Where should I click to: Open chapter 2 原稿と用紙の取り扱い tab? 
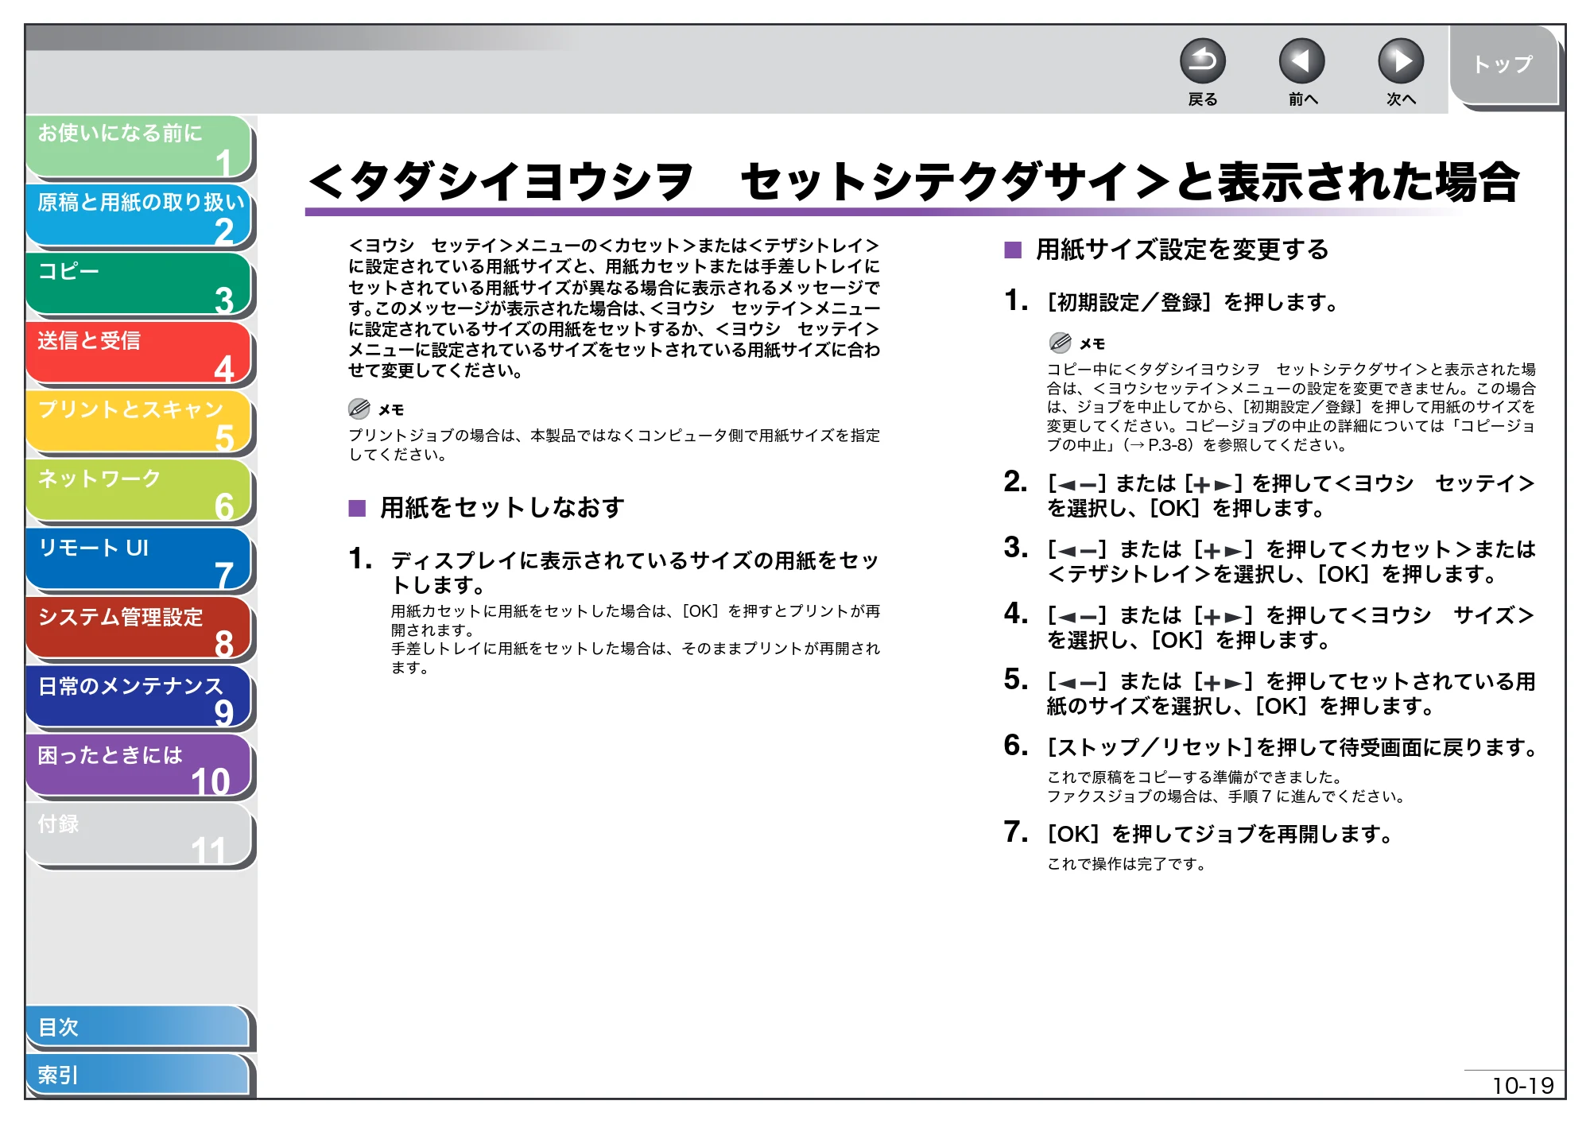[138, 215]
